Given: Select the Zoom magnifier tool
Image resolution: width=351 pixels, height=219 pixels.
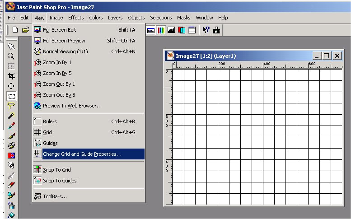Looking at the screenshot, I should click(x=11, y=56).
